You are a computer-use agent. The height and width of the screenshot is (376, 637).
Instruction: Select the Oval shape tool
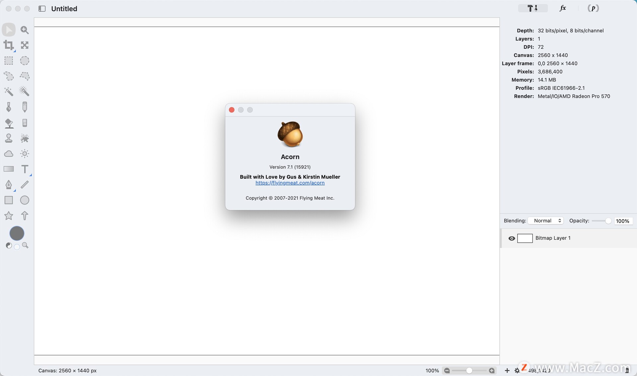tap(25, 200)
